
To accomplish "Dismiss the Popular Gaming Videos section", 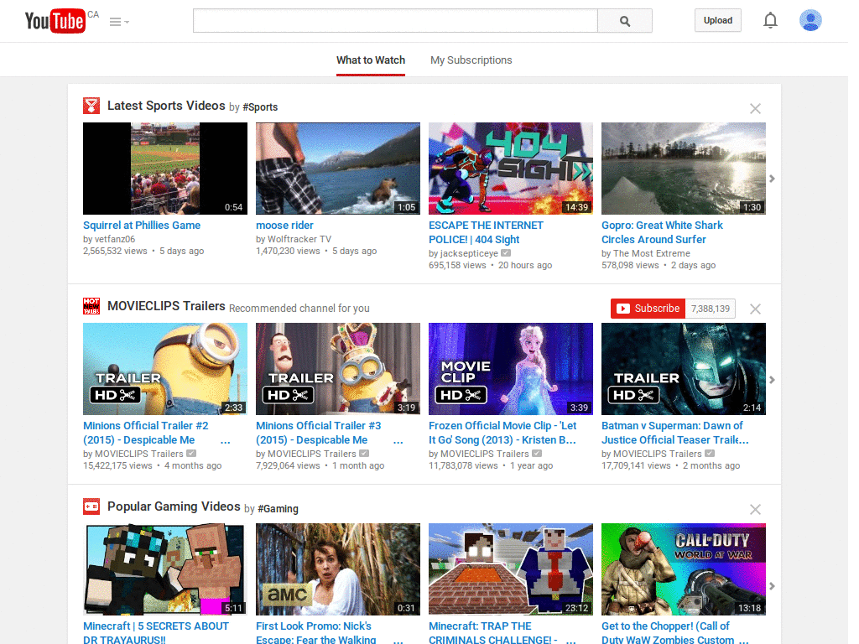I will point(755,509).
